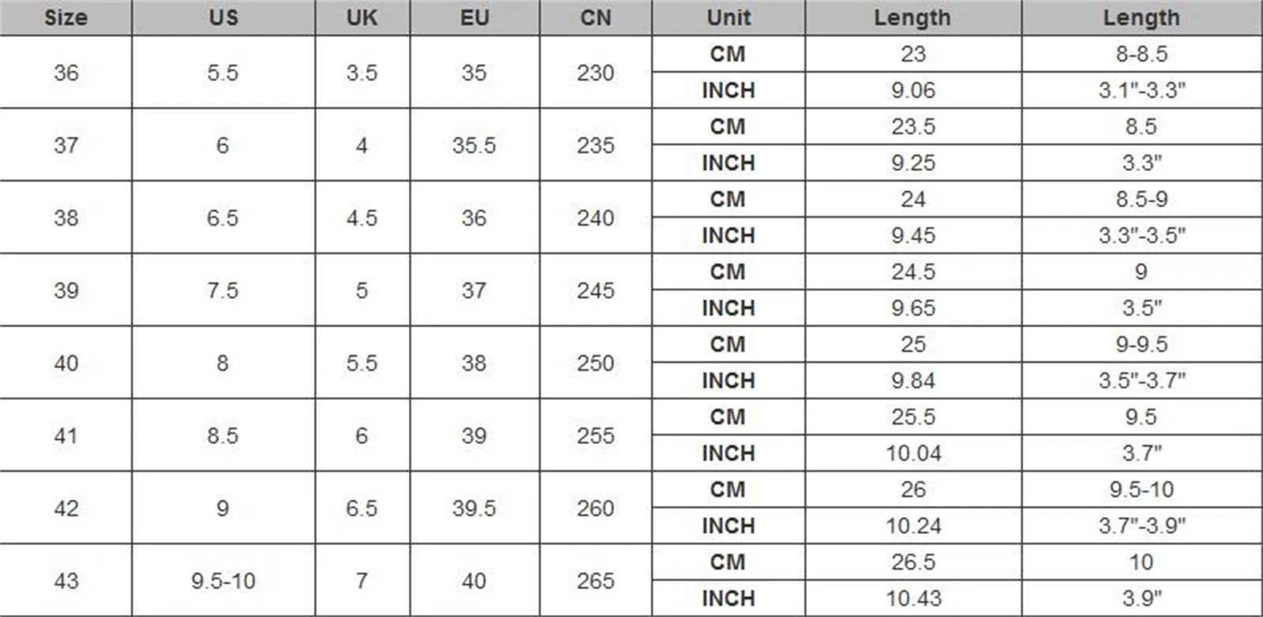Select the 10.43 inch length cell
Viewport: 1263px width, 617px height.
[x=913, y=599]
